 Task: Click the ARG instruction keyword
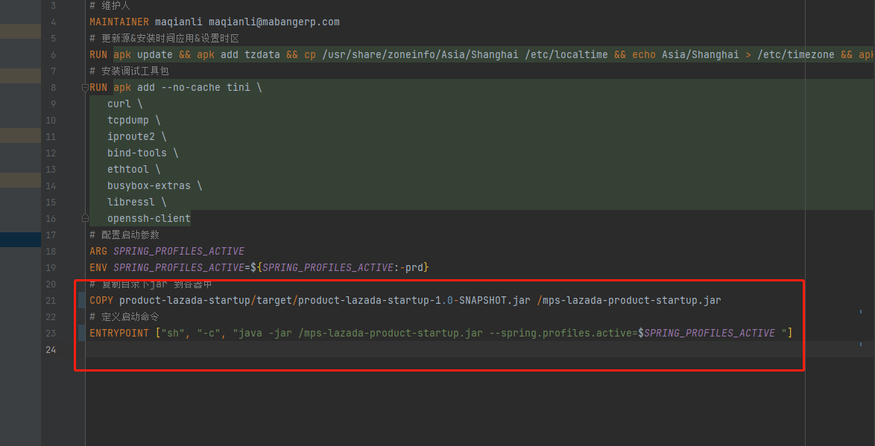point(98,252)
